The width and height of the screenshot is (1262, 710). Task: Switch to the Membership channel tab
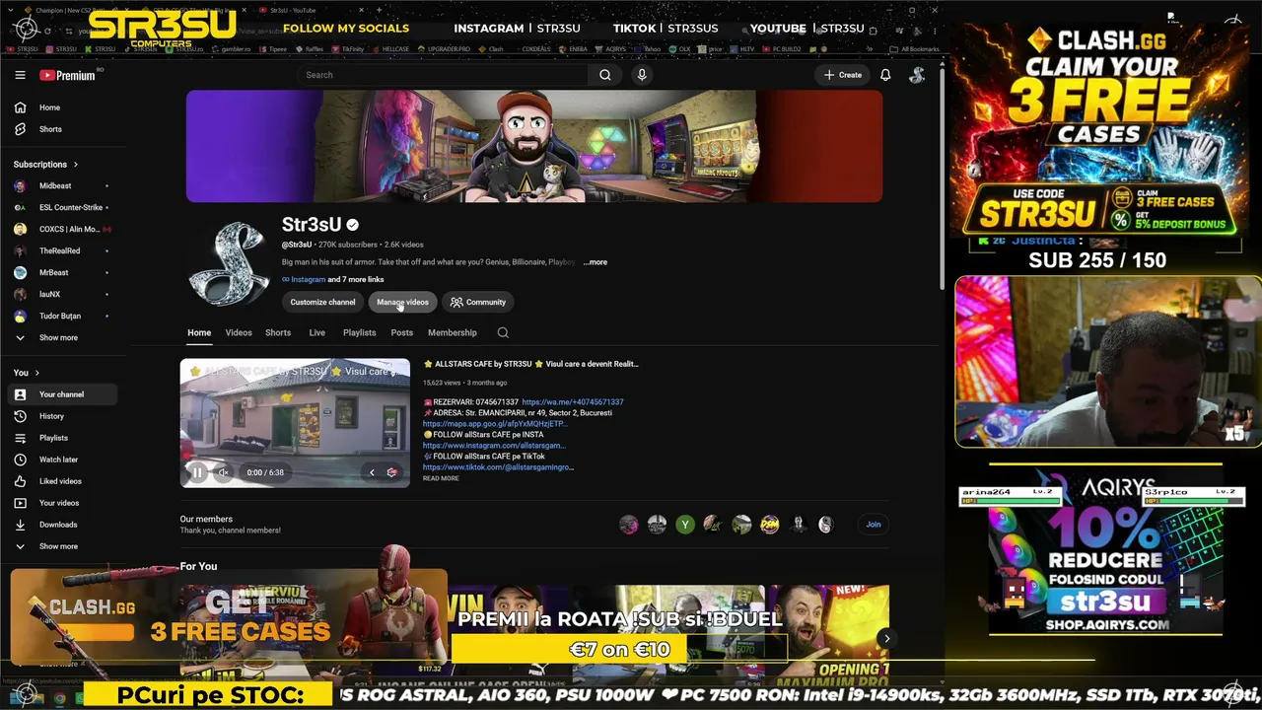453,332
